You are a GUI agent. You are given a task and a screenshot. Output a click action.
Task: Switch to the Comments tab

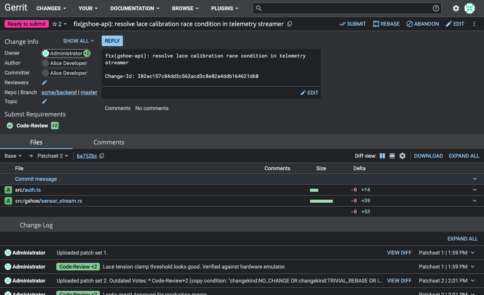[109, 142]
